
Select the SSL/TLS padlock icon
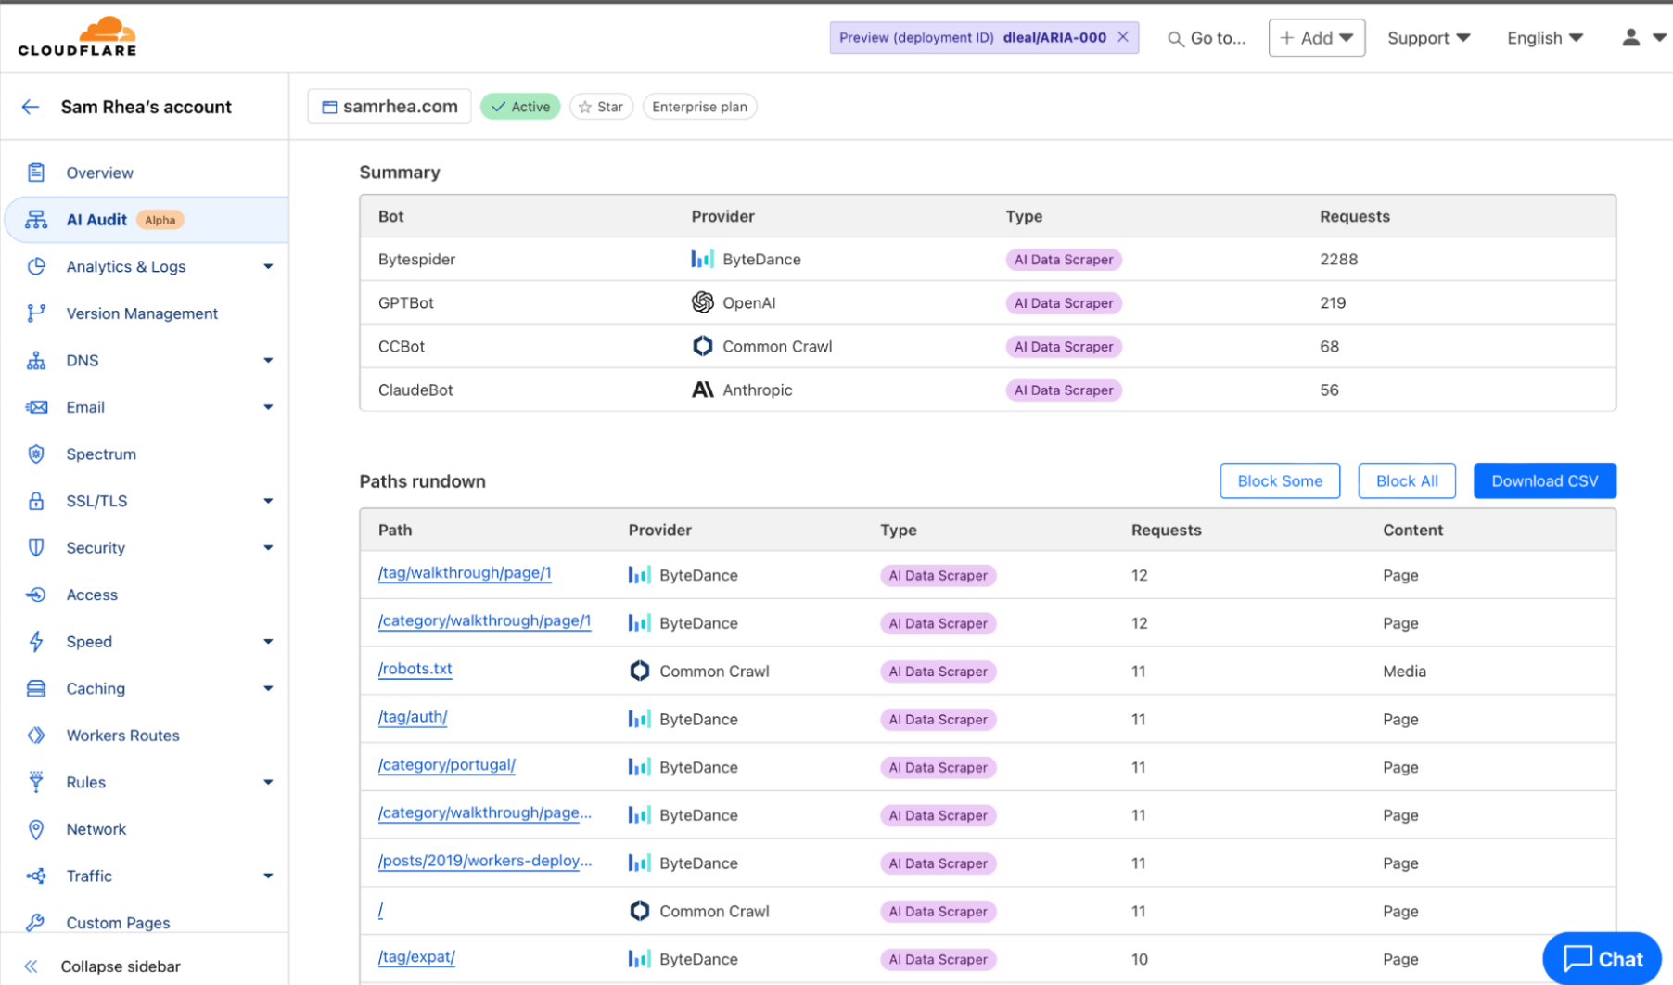pyautogui.click(x=35, y=501)
